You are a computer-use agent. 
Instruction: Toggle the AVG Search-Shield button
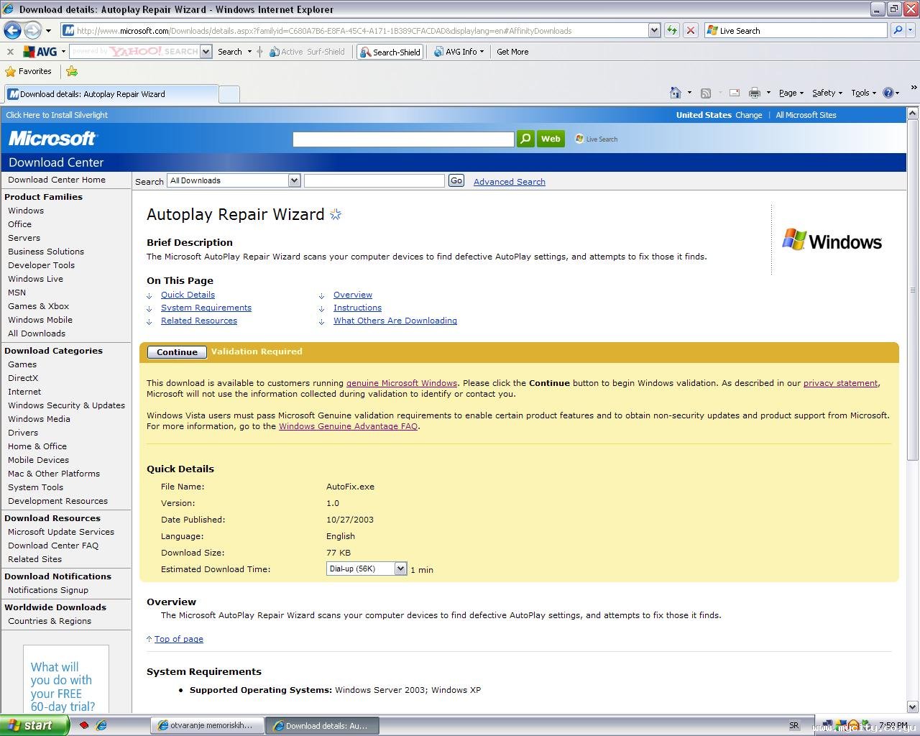tap(390, 52)
